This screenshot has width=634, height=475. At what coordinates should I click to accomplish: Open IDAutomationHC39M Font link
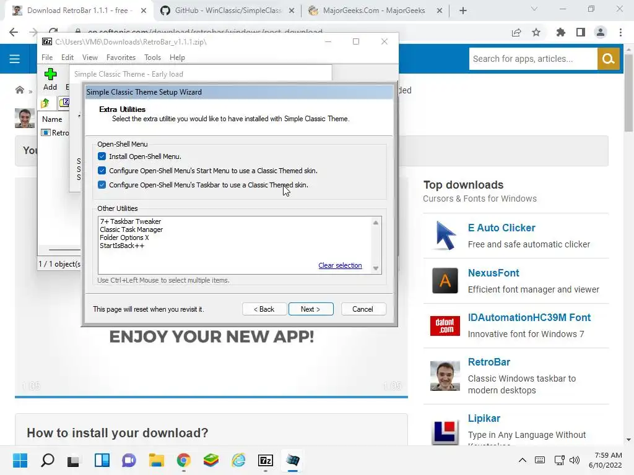point(529,317)
